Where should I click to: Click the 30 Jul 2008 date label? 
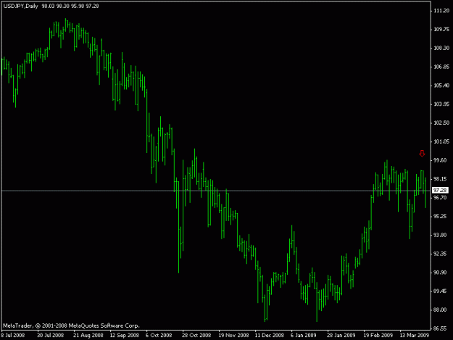(x=50, y=335)
